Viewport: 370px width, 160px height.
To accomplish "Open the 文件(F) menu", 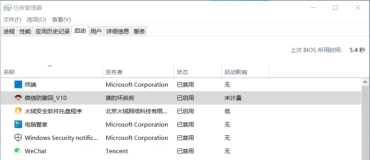I will pos(12,20).
